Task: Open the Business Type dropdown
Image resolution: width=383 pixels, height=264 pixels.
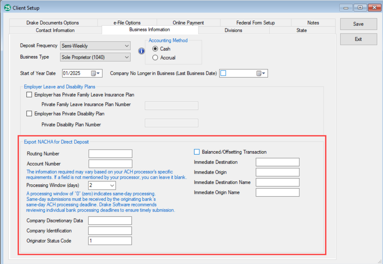Action: (x=127, y=57)
